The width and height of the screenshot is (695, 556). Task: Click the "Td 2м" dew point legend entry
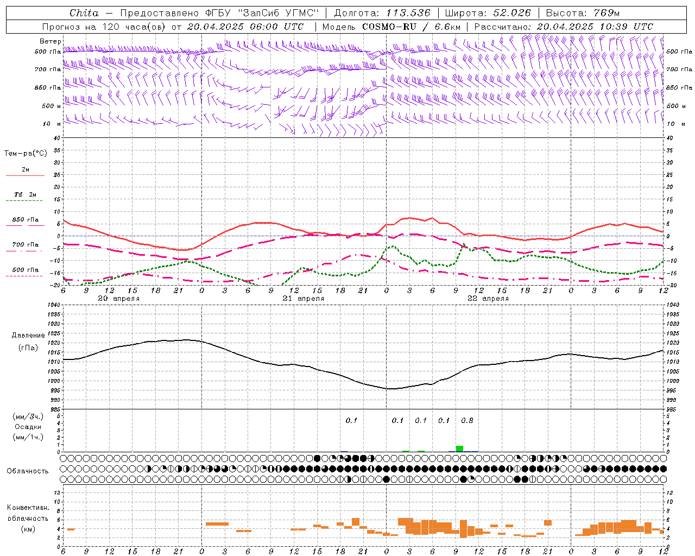26,194
